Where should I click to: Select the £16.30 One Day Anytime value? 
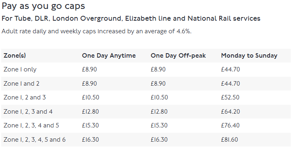tap(90, 140)
